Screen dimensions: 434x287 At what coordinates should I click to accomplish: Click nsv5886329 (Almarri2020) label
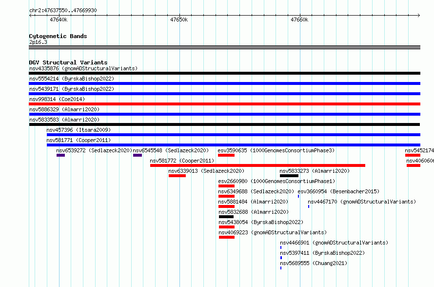click(64, 109)
